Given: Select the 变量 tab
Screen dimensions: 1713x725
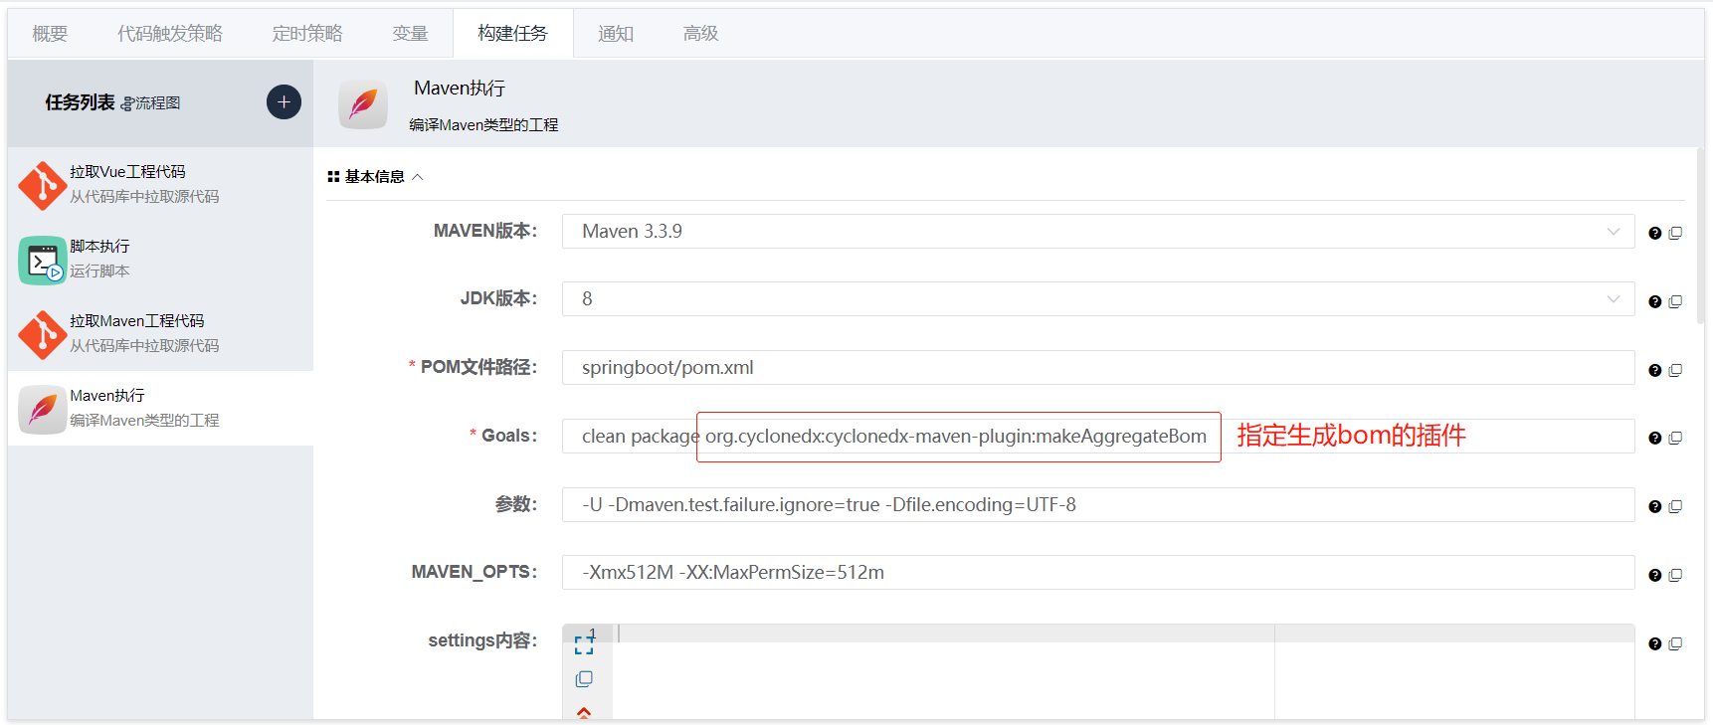Looking at the screenshot, I should (410, 34).
